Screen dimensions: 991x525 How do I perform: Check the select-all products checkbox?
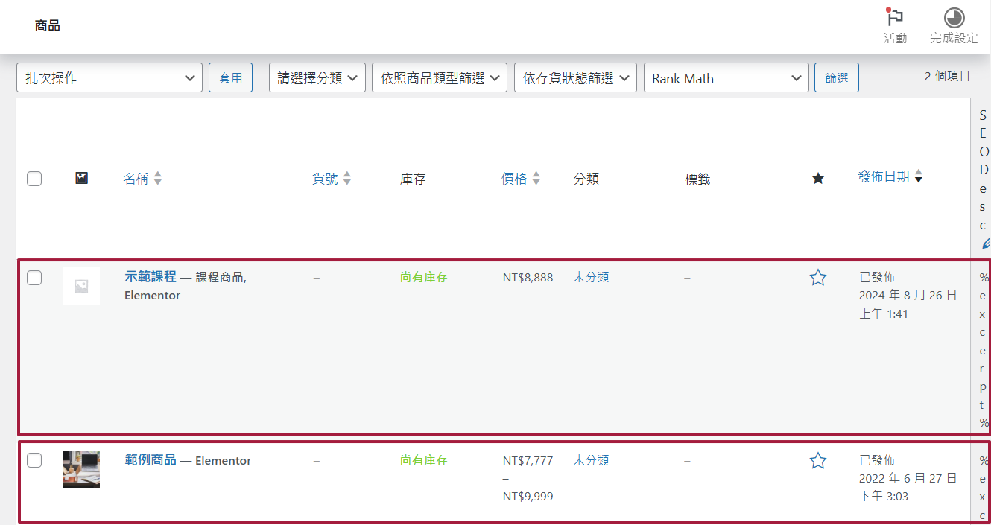pyautogui.click(x=34, y=179)
